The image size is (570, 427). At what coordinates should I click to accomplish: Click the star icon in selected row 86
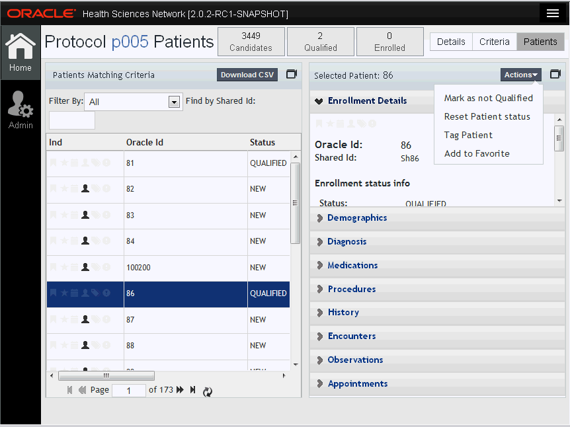(x=64, y=293)
